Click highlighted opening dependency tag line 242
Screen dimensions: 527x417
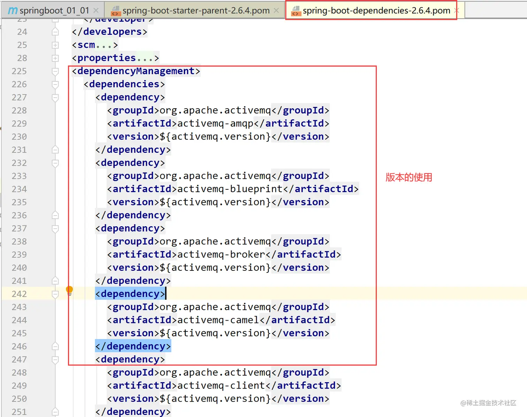click(x=130, y=294)
